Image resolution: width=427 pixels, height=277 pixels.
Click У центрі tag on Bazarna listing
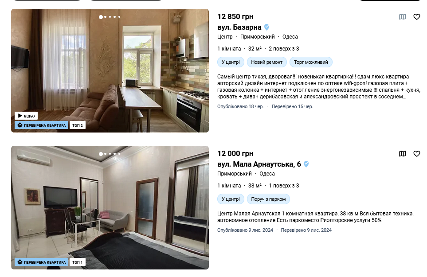tap(231, 62)
